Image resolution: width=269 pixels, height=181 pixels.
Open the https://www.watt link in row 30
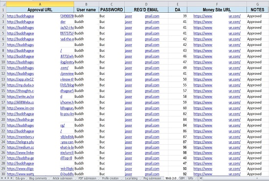pos(21,174)
